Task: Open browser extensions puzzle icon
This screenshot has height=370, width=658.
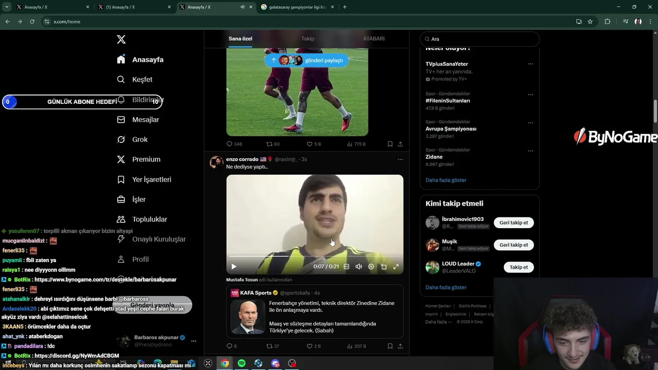Action: [x=608, y=22]
